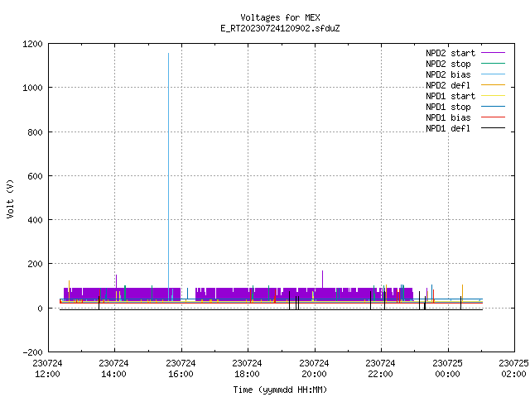Click the dark blue NPD1 stop legend line
Screen dimensions: 530x397
[x=494, y=107]
